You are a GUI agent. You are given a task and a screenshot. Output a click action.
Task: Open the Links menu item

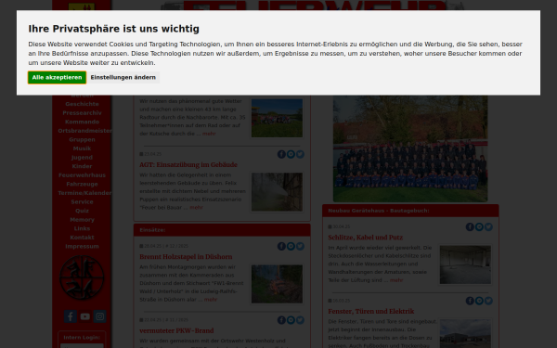82,228
